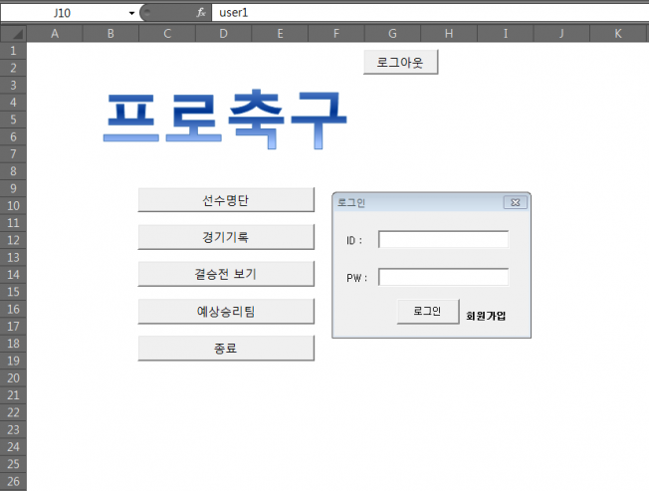
Task: Click the ID input field
Action: click(x=443, y=239)
